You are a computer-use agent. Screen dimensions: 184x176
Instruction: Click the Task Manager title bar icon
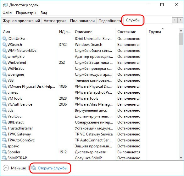(x=5, y=5)
